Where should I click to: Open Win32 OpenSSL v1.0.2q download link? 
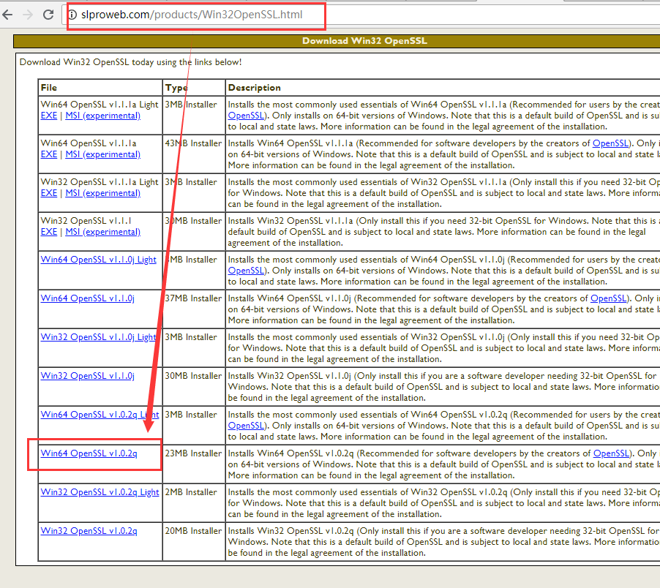pyautogui.click(x=89, y=531)
